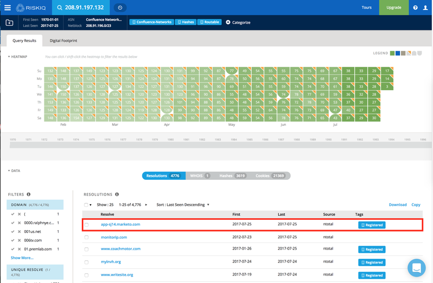Viewport: 433px width, 283px height.
Task: Click the Confluence-Networks tag
Action: (x=152, y=22)
